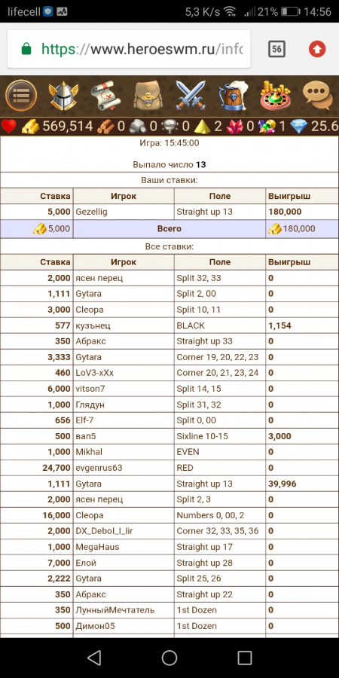The height and width of the screenshot is (678, 339).
Task: Tap the gold bars resource icon
Action: pyautogui.click(x=30, y=127)
